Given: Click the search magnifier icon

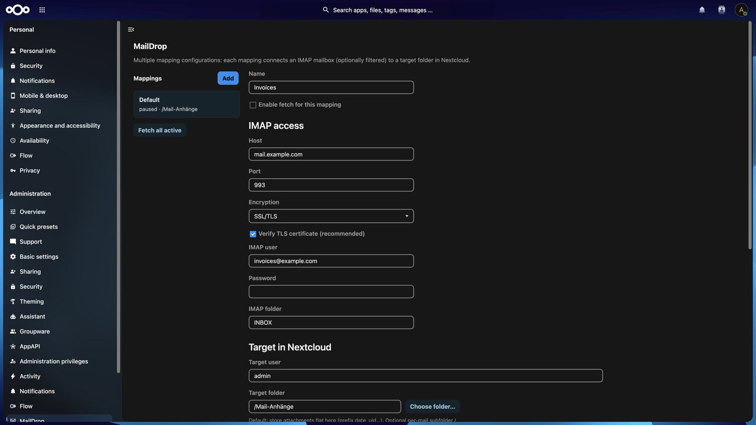Looking at the screenshot, I should click(326, 10).
